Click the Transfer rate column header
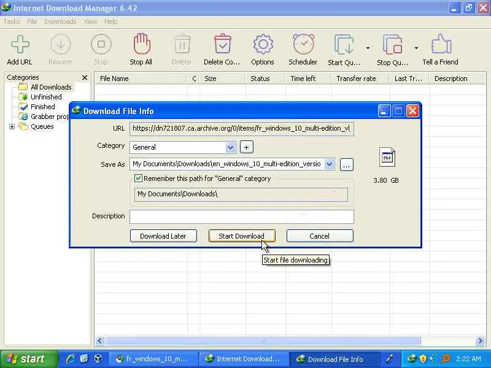This screenshot has width=491, height=368. 361,79
